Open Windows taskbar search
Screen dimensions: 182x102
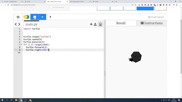coord(7,100)
